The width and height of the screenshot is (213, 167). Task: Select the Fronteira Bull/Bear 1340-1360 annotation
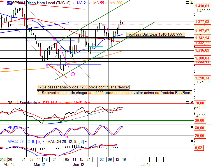156,34
